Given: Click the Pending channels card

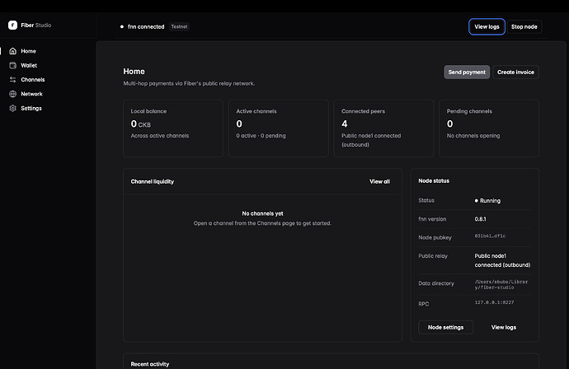Looking at the screenshot, I should 489,128.
